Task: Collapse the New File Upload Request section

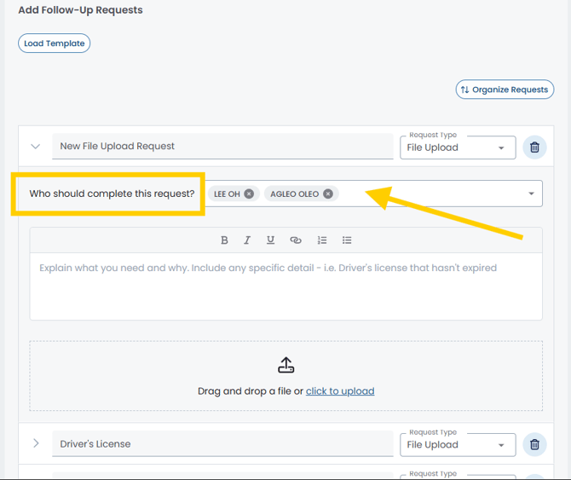Action: [x=36, y=147]
